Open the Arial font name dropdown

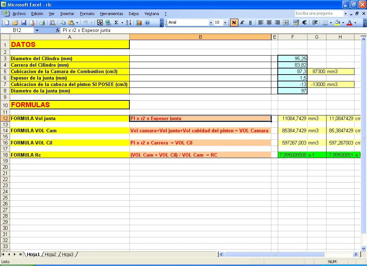(211, 23)
